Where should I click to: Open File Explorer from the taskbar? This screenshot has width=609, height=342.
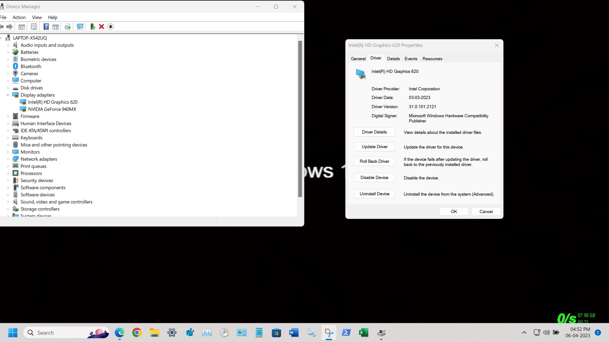(x=154, y=333)
